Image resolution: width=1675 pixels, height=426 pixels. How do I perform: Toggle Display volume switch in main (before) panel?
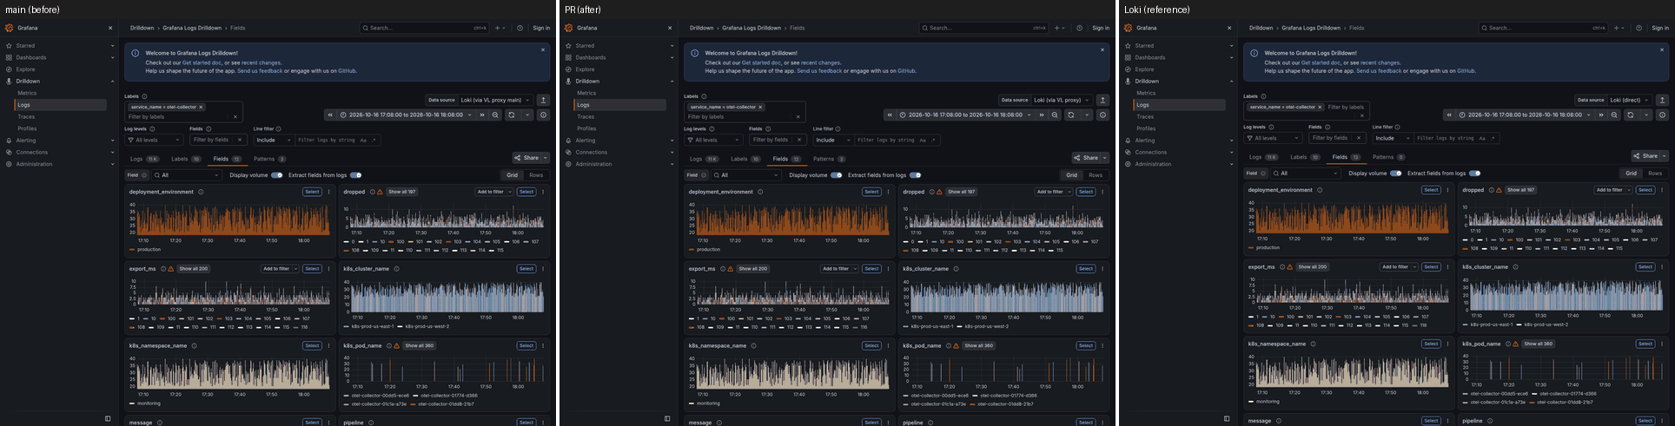coord(276,175)
